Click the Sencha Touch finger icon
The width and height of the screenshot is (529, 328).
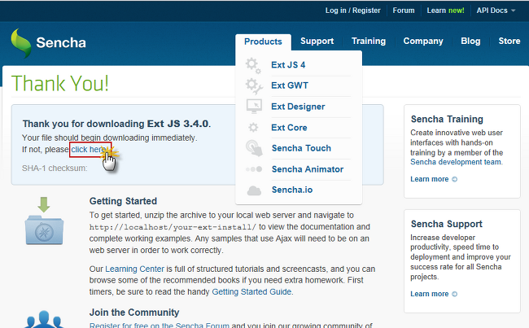[x=254, y=148]
